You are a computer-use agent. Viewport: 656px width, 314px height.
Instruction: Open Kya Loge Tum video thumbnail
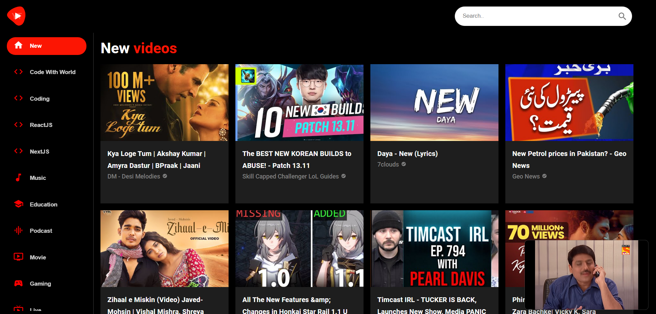[164, 102]
